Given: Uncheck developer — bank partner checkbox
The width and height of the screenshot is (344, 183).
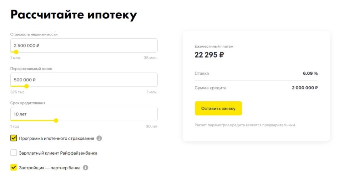Looking at the screenshot, I should point(14,167).
